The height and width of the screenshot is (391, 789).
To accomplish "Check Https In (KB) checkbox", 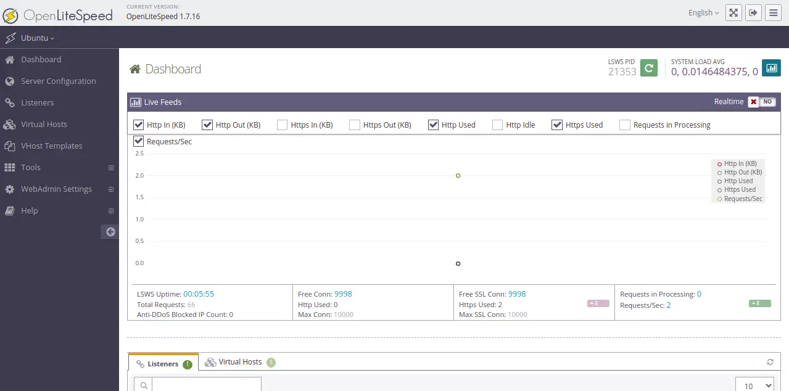I will pos(282,125).
